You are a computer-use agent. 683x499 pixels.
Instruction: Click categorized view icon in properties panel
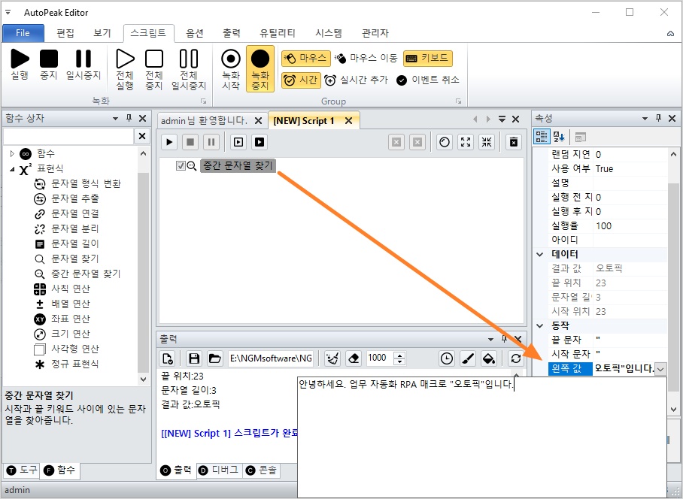coord(542,137)
